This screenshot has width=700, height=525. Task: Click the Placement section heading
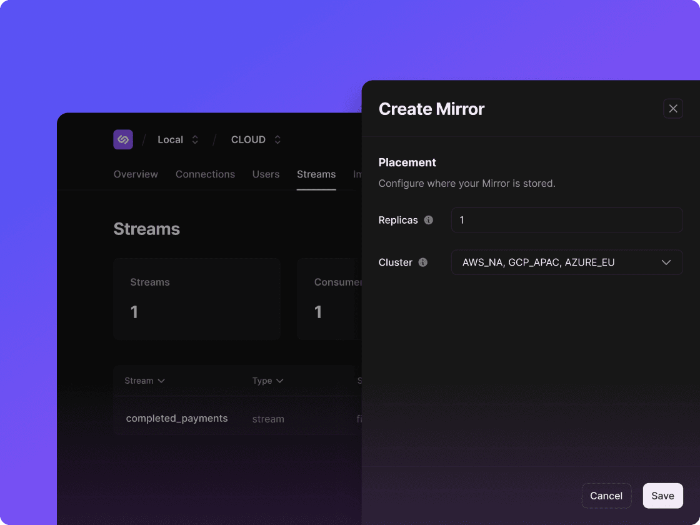407,162
